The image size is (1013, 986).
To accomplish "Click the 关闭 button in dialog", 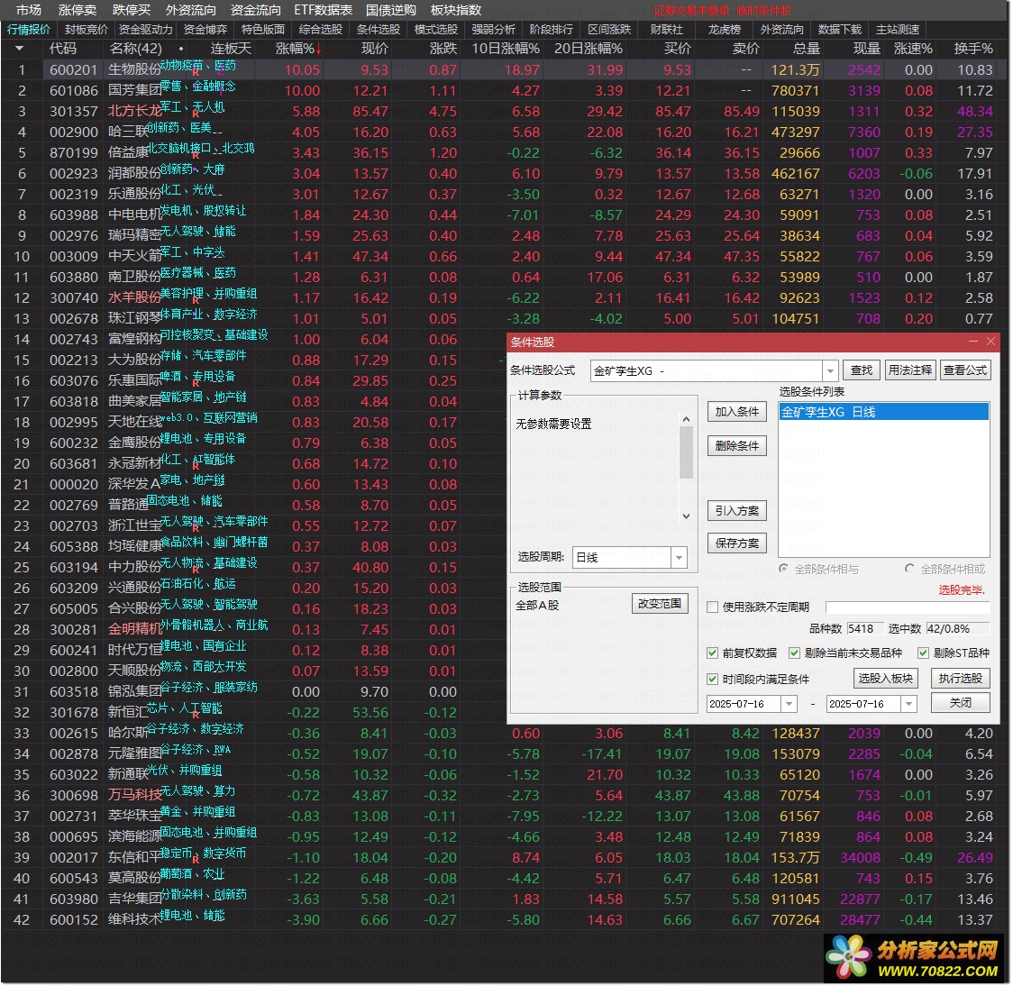I will (961, 702).
